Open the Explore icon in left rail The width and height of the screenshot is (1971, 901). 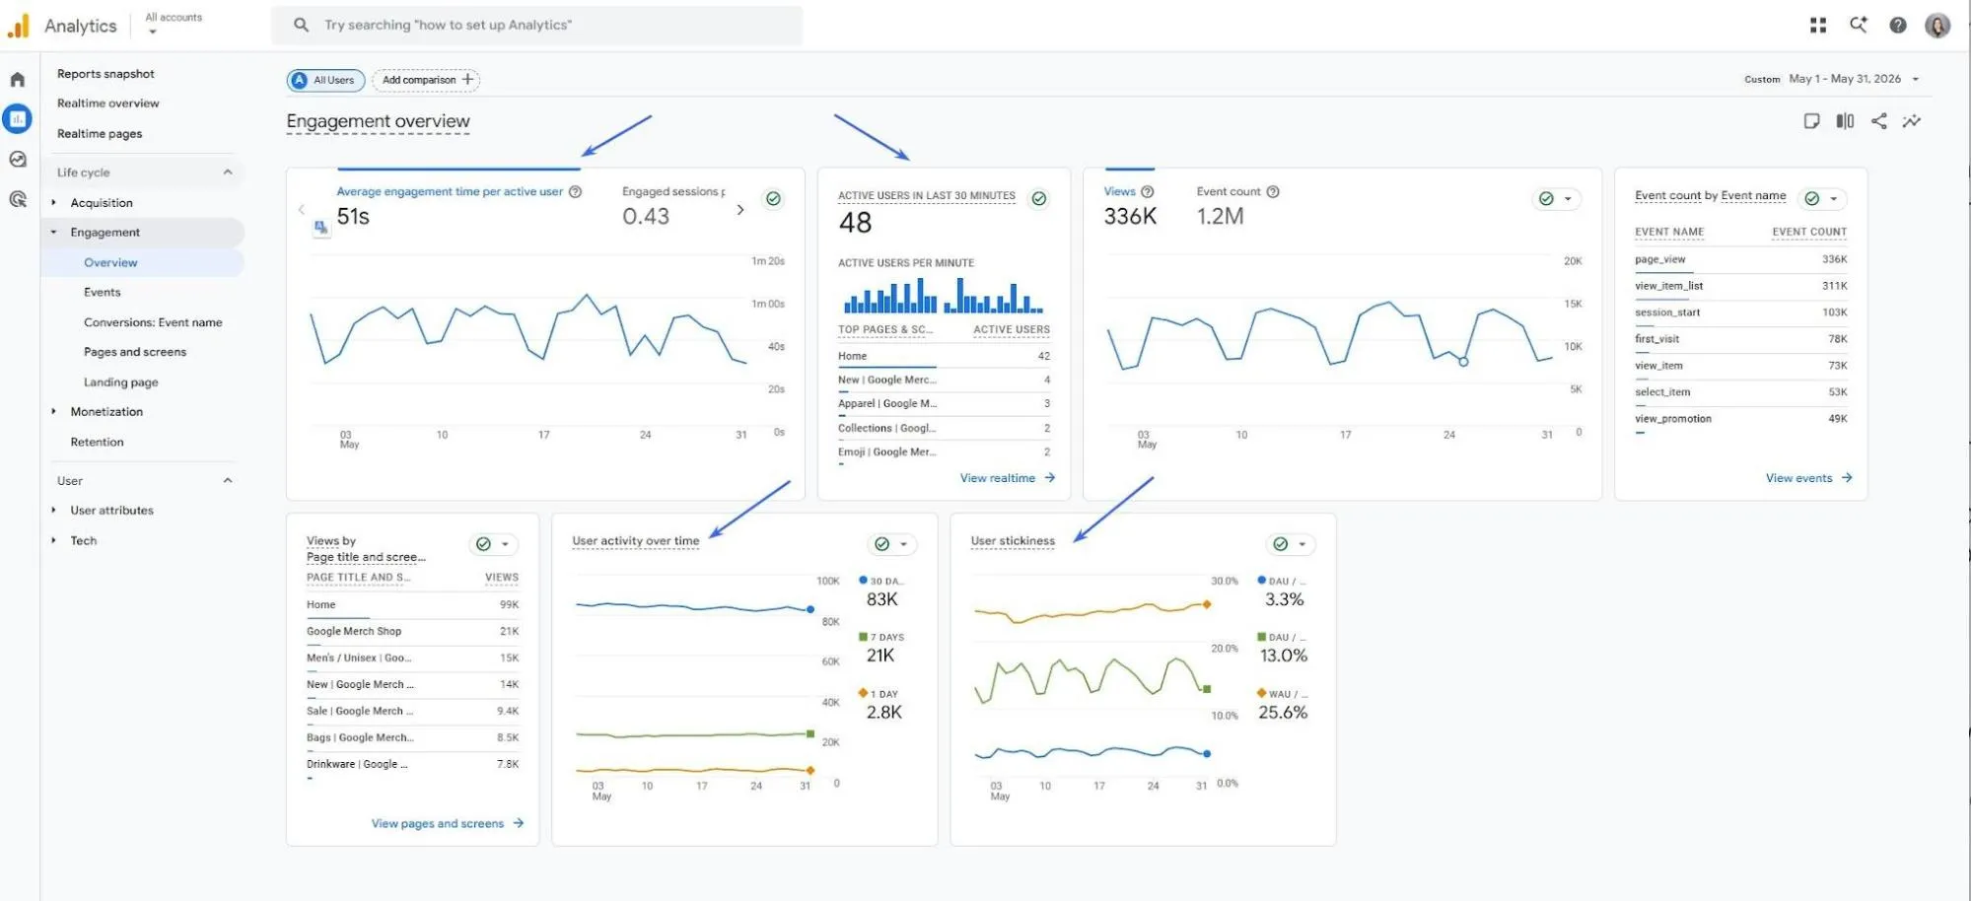18,160
